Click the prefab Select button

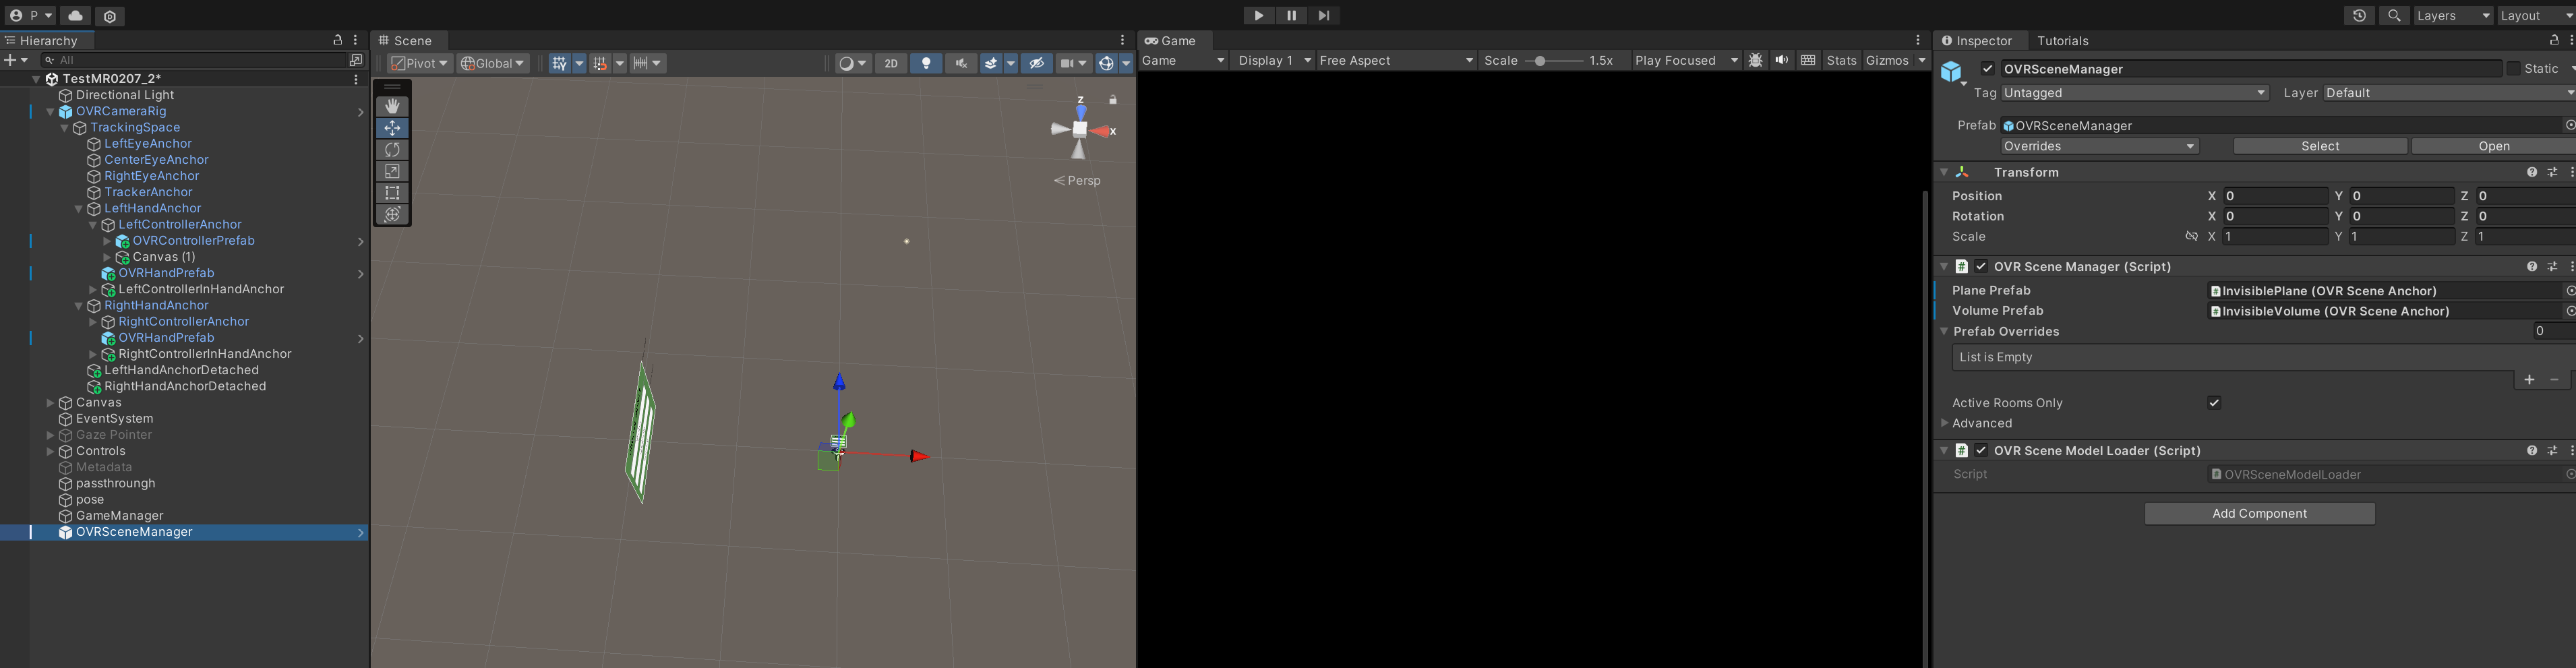point(2320,146)
